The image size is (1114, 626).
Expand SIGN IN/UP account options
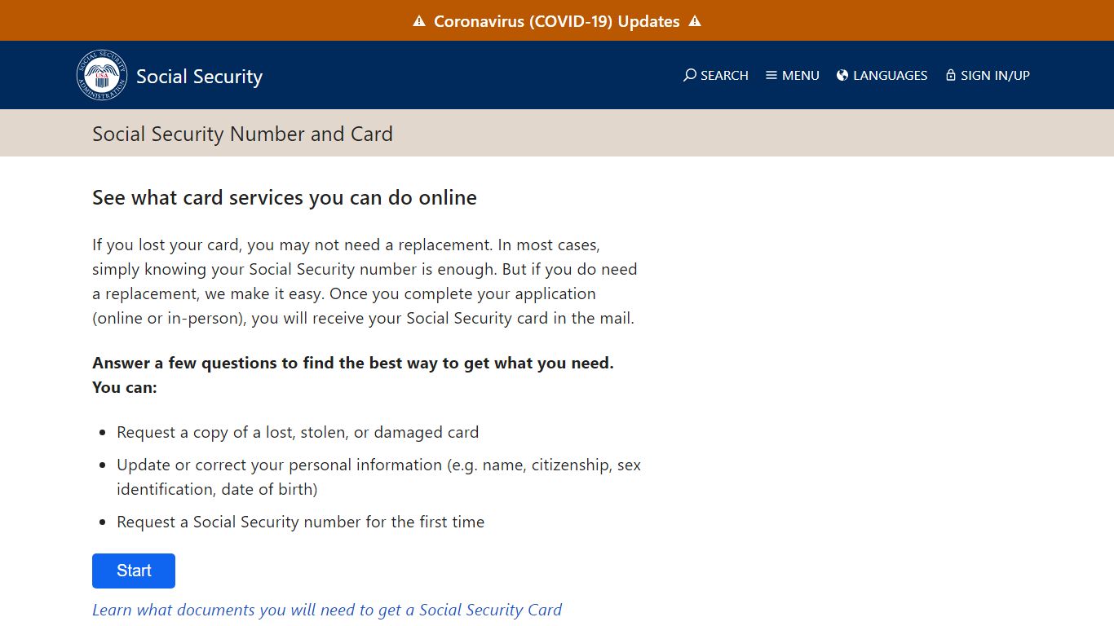pos(988,75)
